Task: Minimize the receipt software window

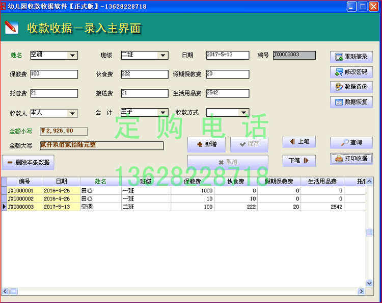Action: [351, 7]
